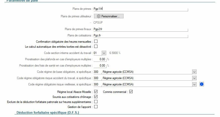Uncheck Régime local Alsace-Moselle

pyautogui.click(x=96, y=92)
